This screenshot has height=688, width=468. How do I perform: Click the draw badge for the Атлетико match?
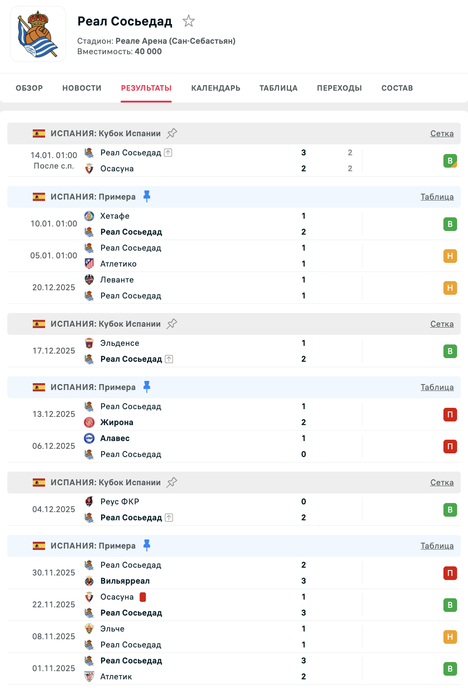[x=450, y=256]
